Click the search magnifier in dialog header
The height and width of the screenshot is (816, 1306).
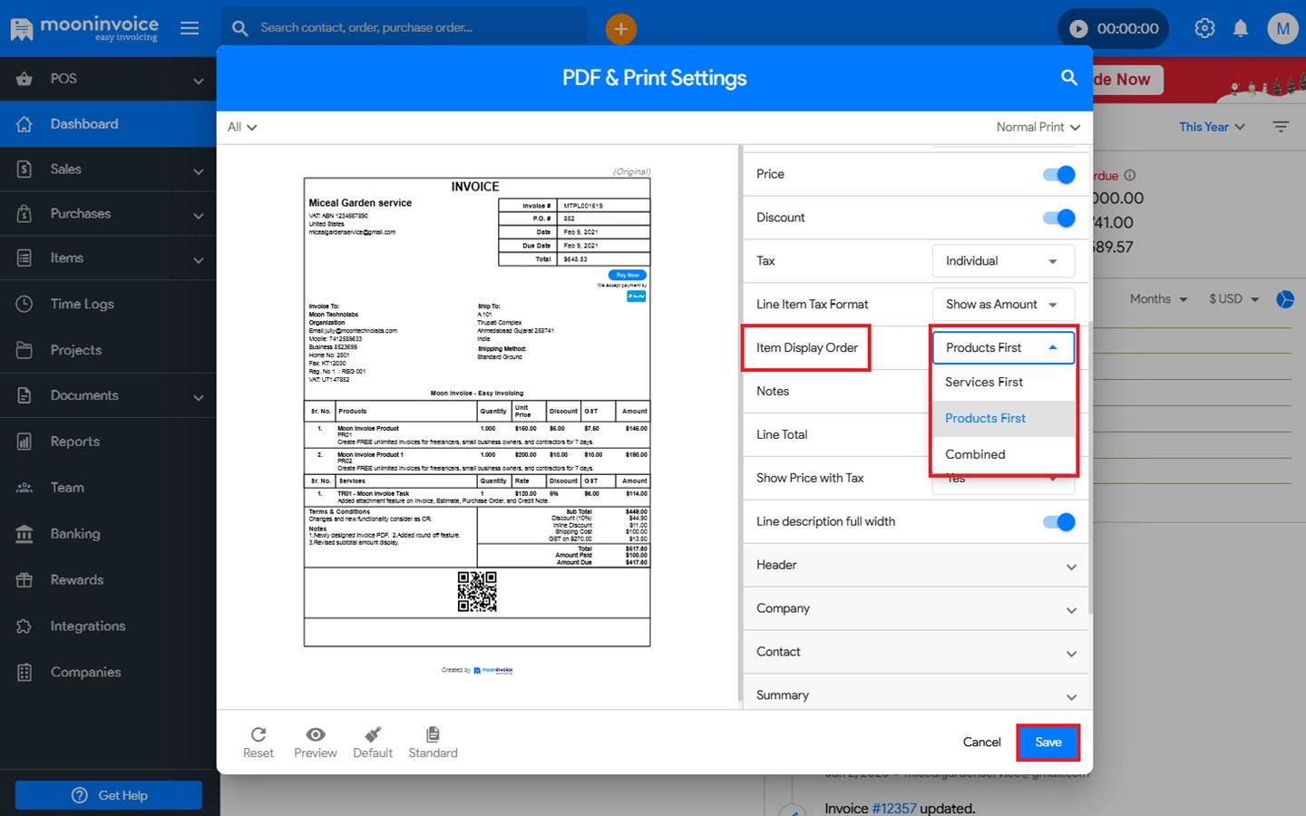[x=1069, y=78]
